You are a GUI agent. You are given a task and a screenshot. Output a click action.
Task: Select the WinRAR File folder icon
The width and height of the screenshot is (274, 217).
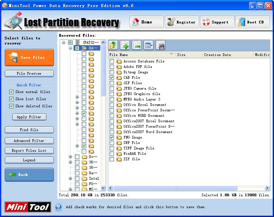click(119, 153)
